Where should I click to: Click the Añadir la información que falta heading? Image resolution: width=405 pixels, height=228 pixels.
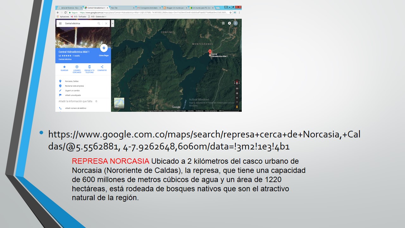[75, 101]
